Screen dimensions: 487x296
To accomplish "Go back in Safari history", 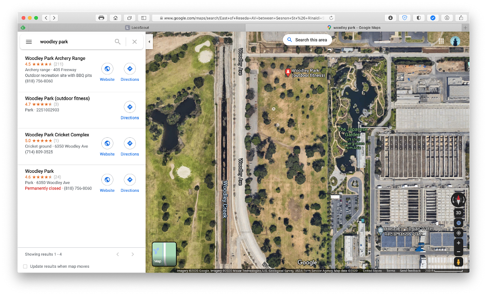I will pos(46,18).
